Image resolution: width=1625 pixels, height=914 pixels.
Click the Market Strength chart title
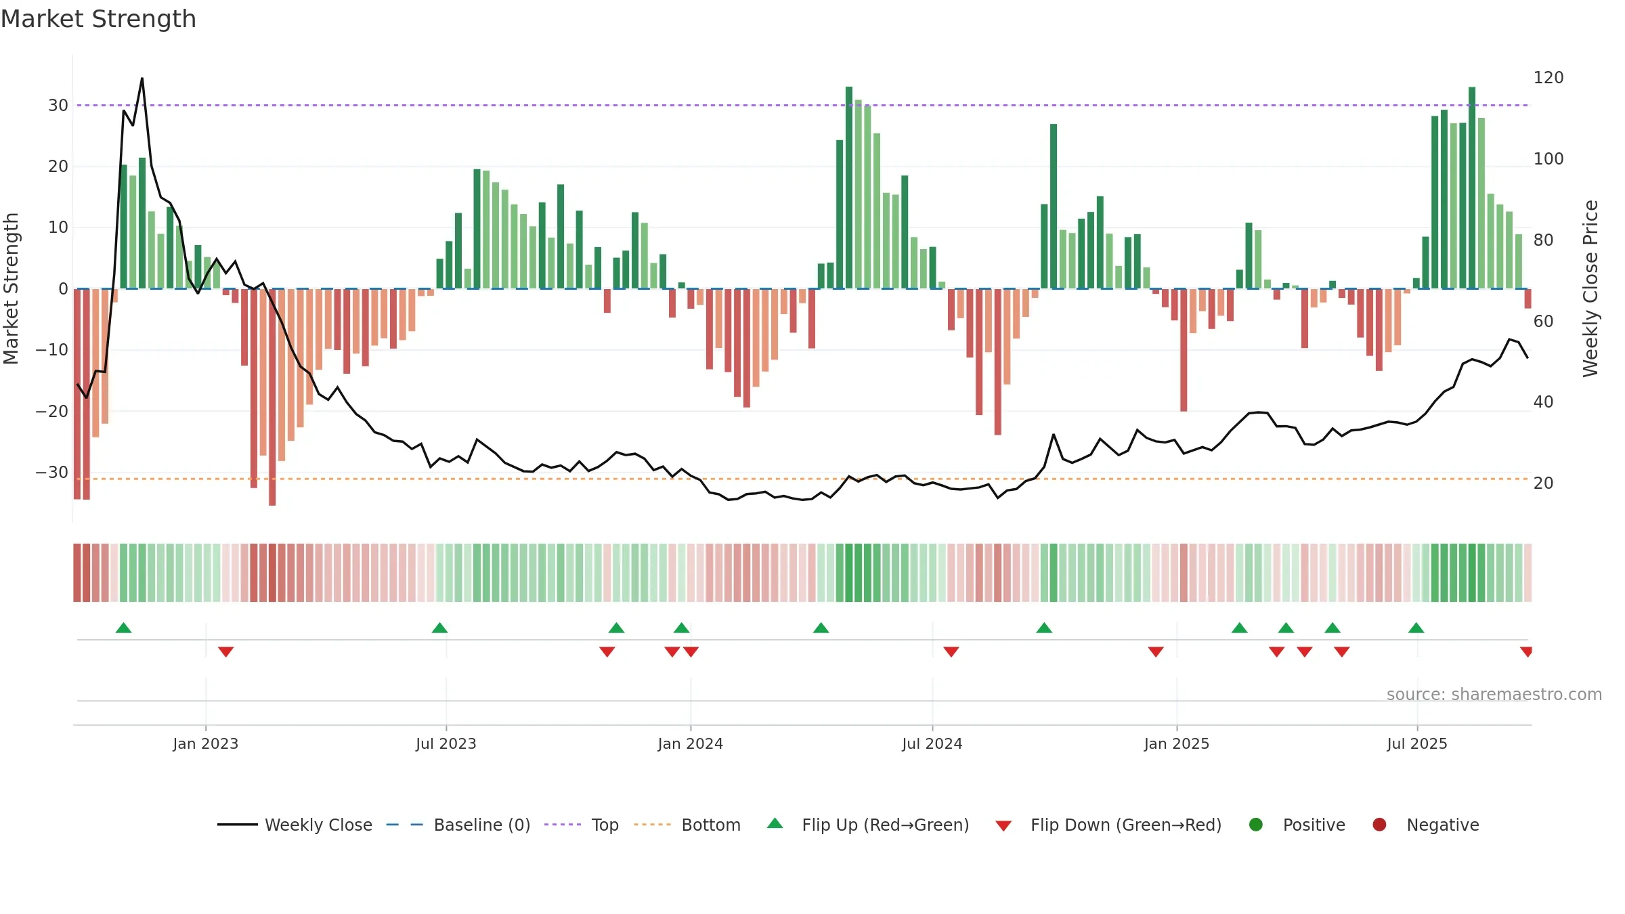(x=98, y=19)
